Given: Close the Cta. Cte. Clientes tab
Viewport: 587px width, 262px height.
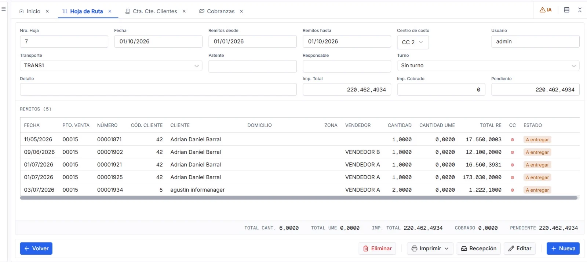Looking at the screenshot, I should click(x=184, y=11).
